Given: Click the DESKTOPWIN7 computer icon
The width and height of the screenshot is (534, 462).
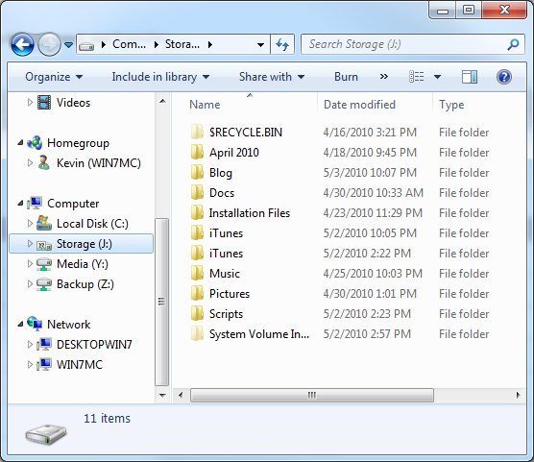Looking at the screenshot, I should [44, 345].
